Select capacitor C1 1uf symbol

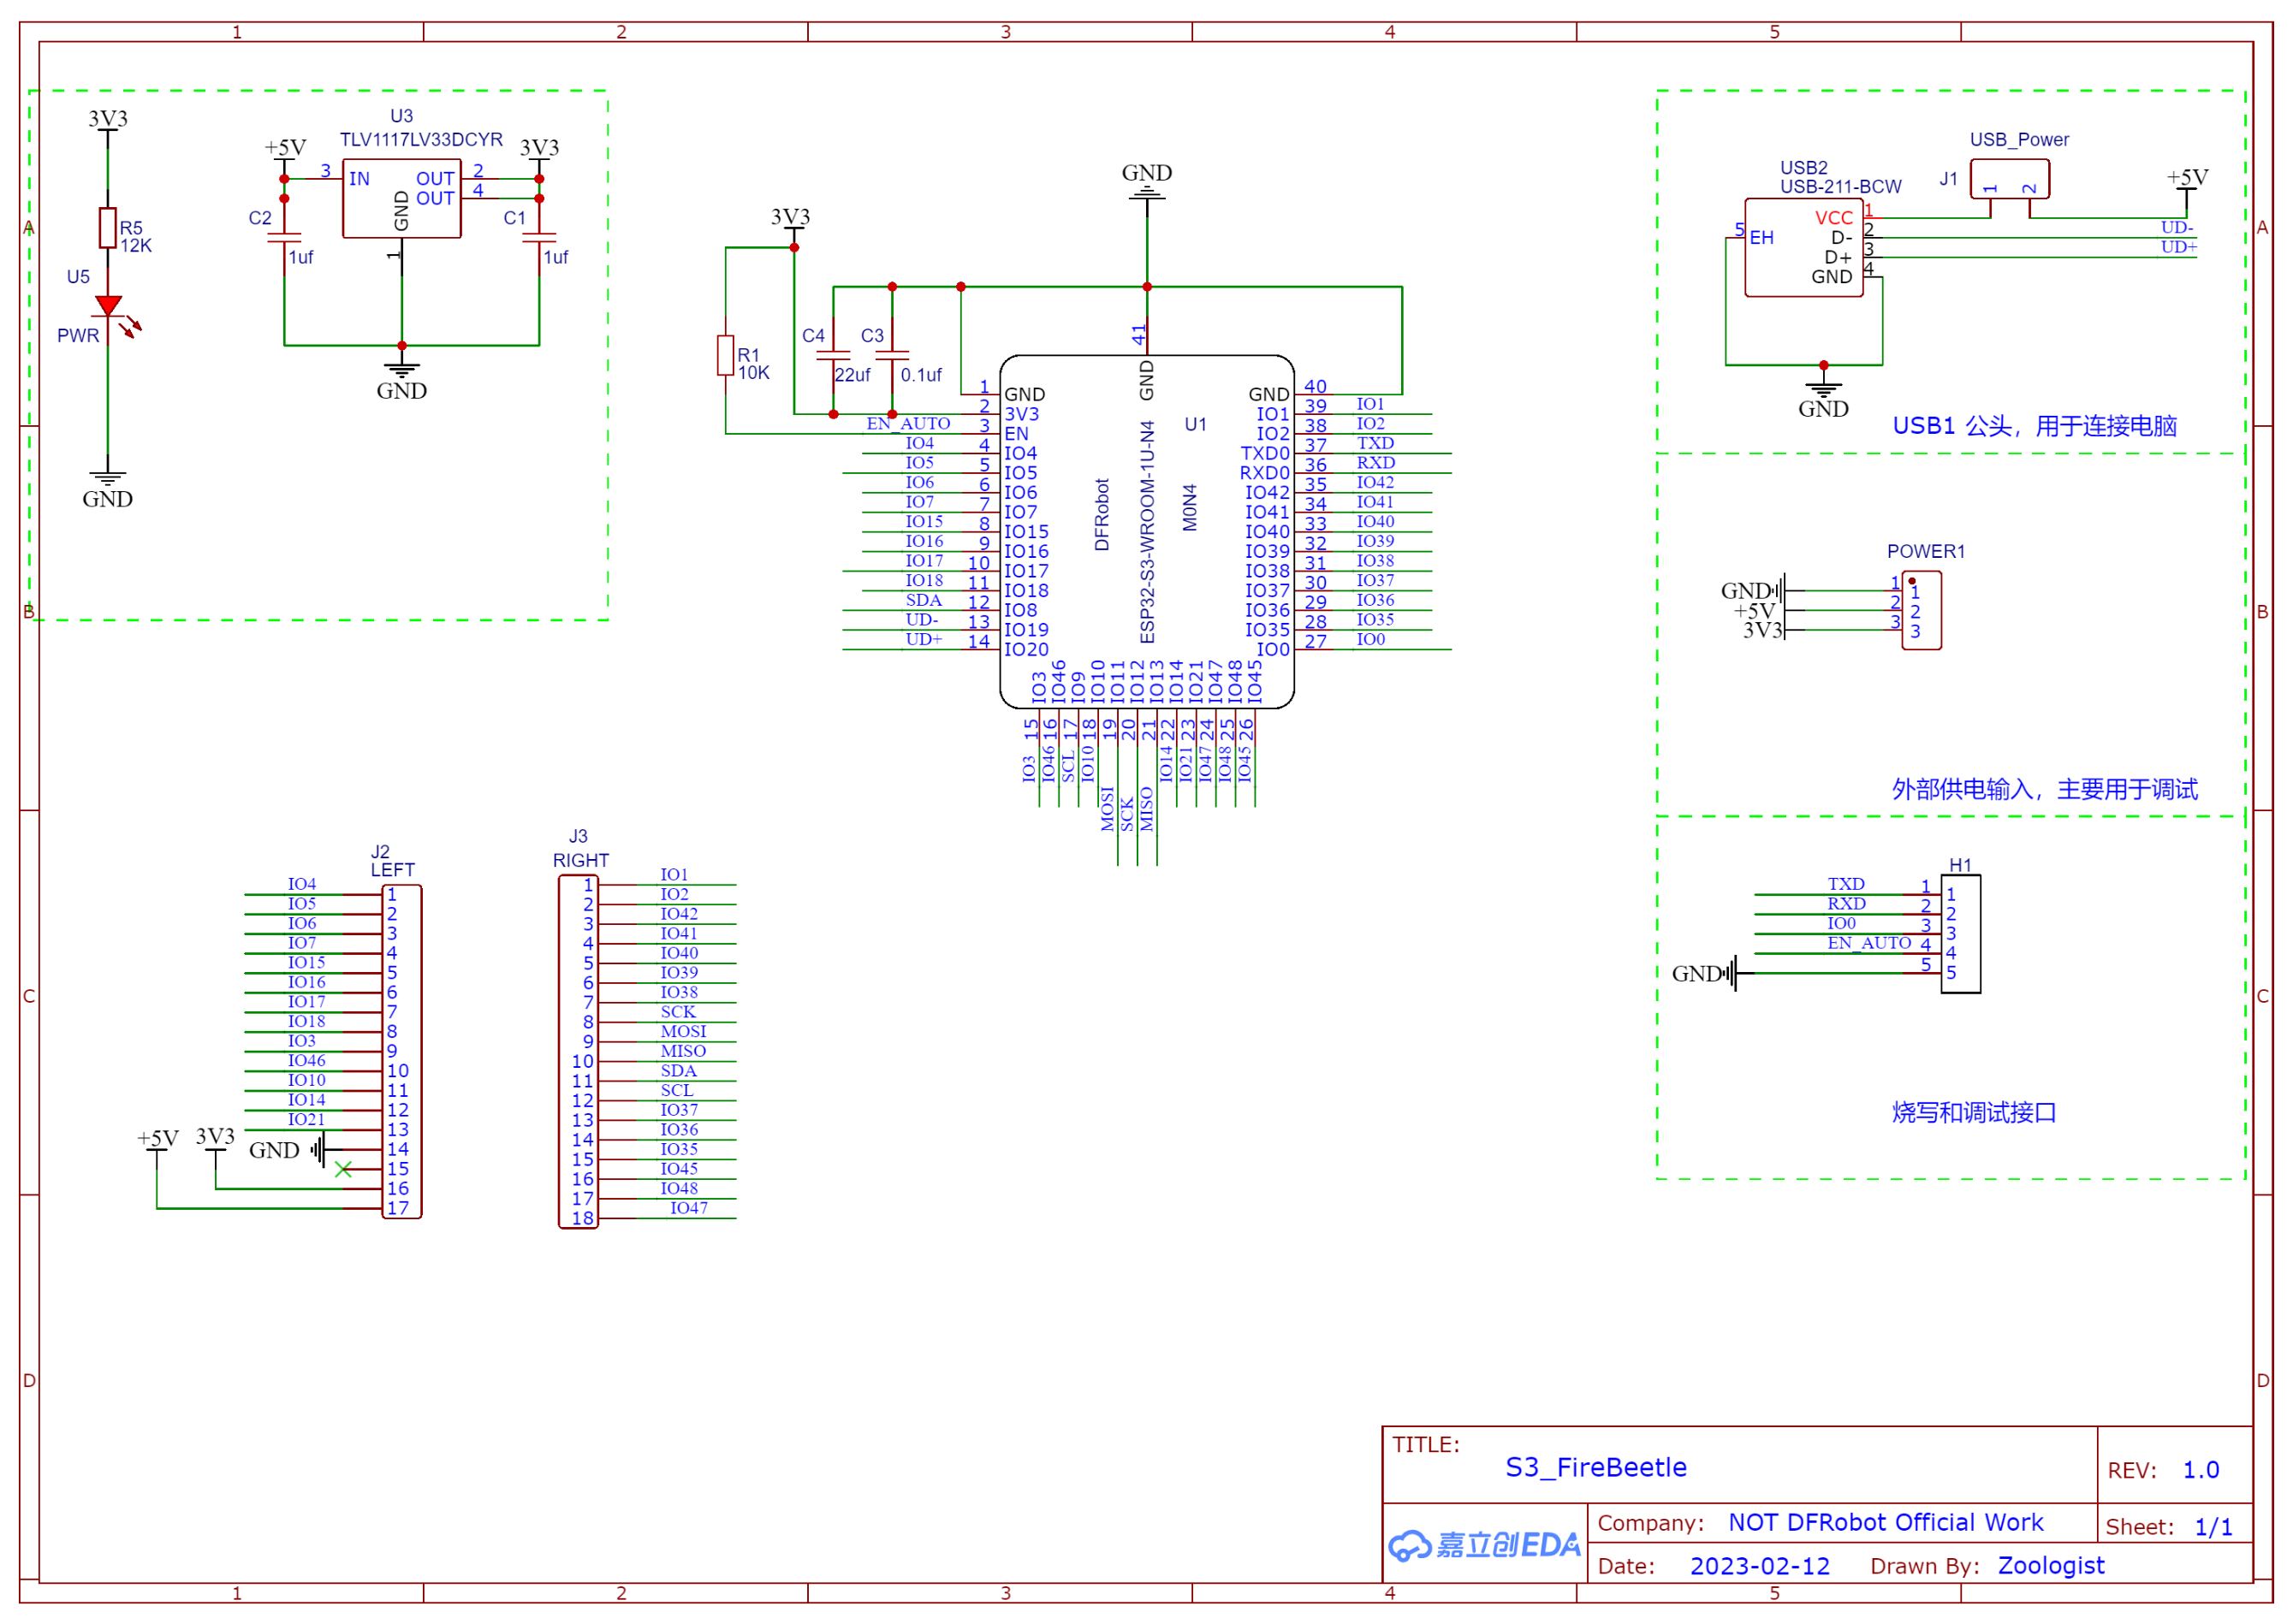(538, 237)
